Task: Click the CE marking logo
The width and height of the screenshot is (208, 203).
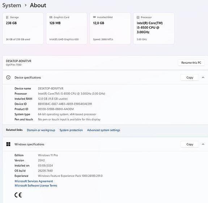Action: pyautogui.click(x=18, y=195)
